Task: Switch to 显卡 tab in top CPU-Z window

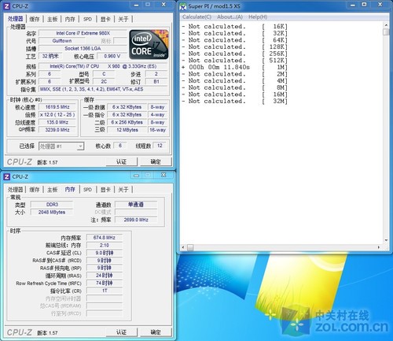Action: [x=105, y=19]
